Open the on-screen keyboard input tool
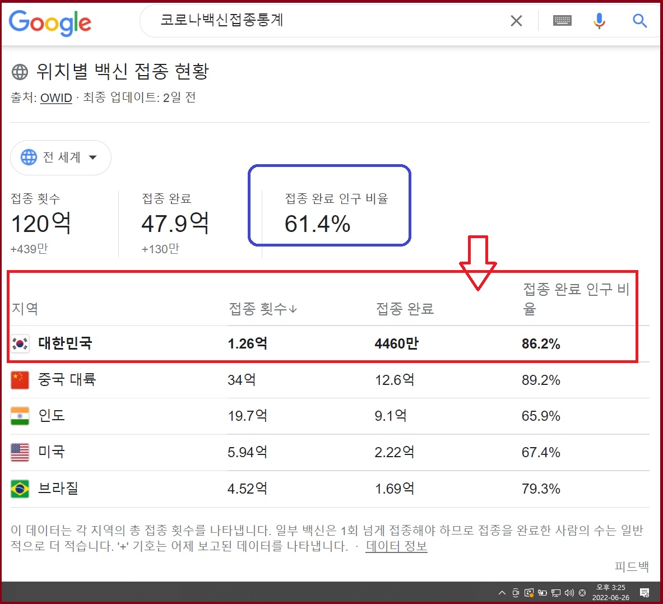This screenshot has height=604, width=663. pos(562,20)
